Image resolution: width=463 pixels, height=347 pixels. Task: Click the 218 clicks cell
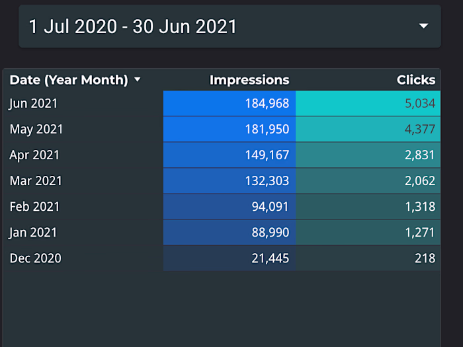(368, 258)
